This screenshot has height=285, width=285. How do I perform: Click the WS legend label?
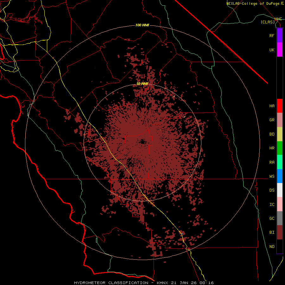coord(272,176)
